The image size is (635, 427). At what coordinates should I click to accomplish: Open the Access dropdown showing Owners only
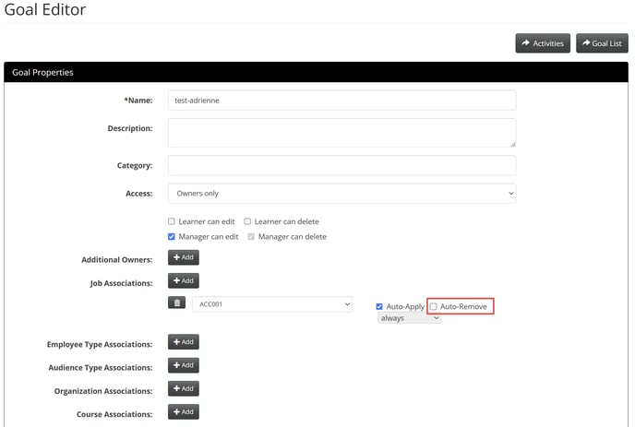click(341, 194)
